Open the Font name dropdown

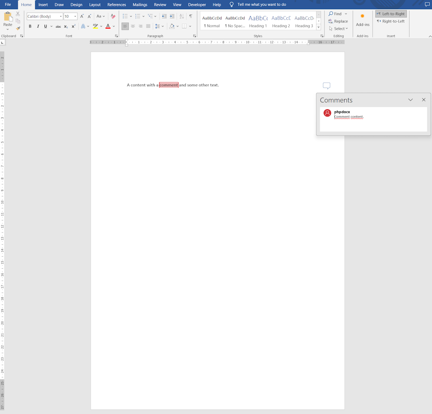click(61, 16)
